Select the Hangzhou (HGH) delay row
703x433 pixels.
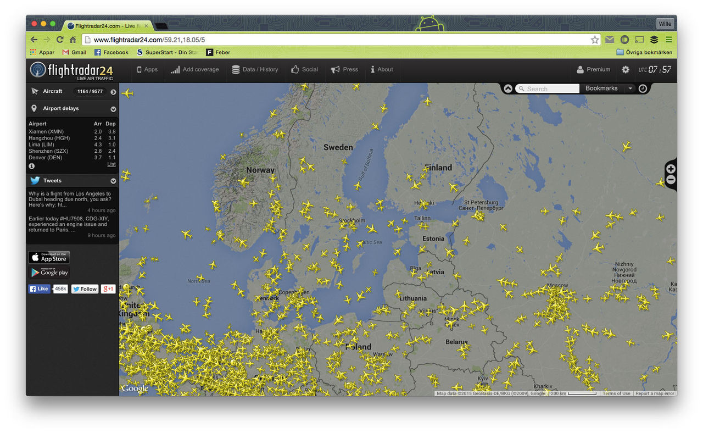72,138
